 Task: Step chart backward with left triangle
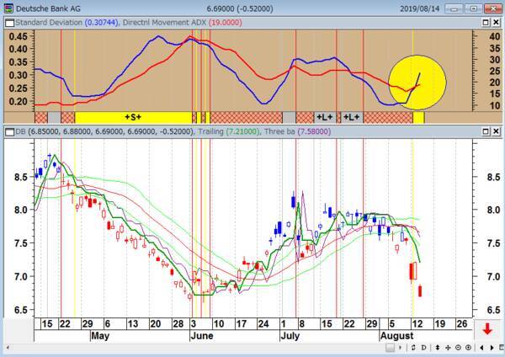(x=481, y=348)
